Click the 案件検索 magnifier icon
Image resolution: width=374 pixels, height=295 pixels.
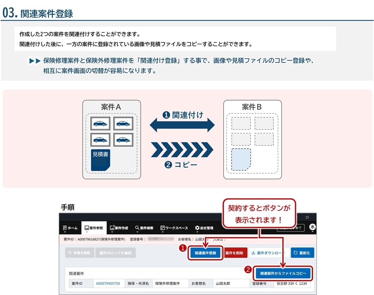point(137,228)
